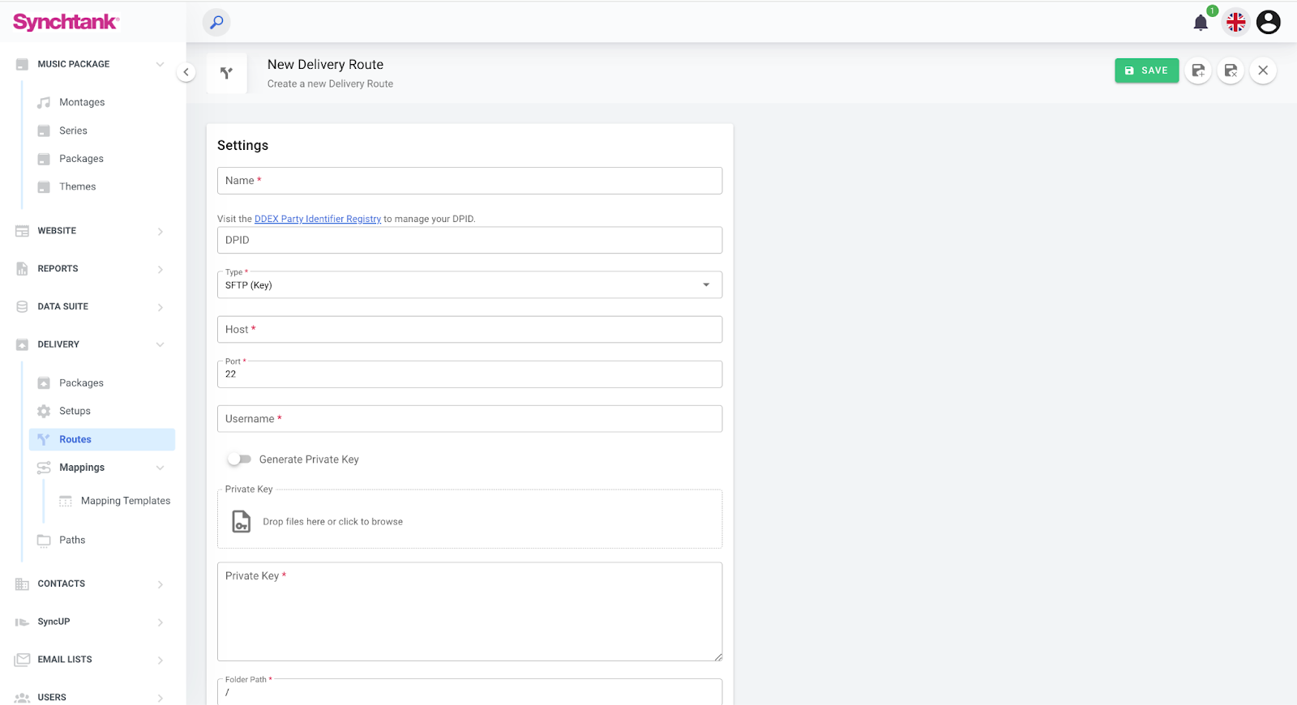Open the DDEX Party Identifier Registry link

click(317, 219)
